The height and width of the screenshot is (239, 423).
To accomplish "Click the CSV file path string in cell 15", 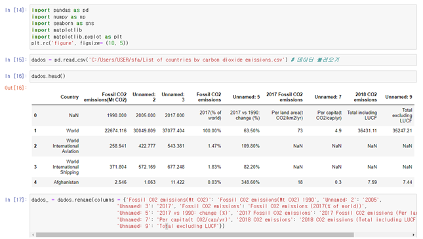I will (x=187, y=60).
